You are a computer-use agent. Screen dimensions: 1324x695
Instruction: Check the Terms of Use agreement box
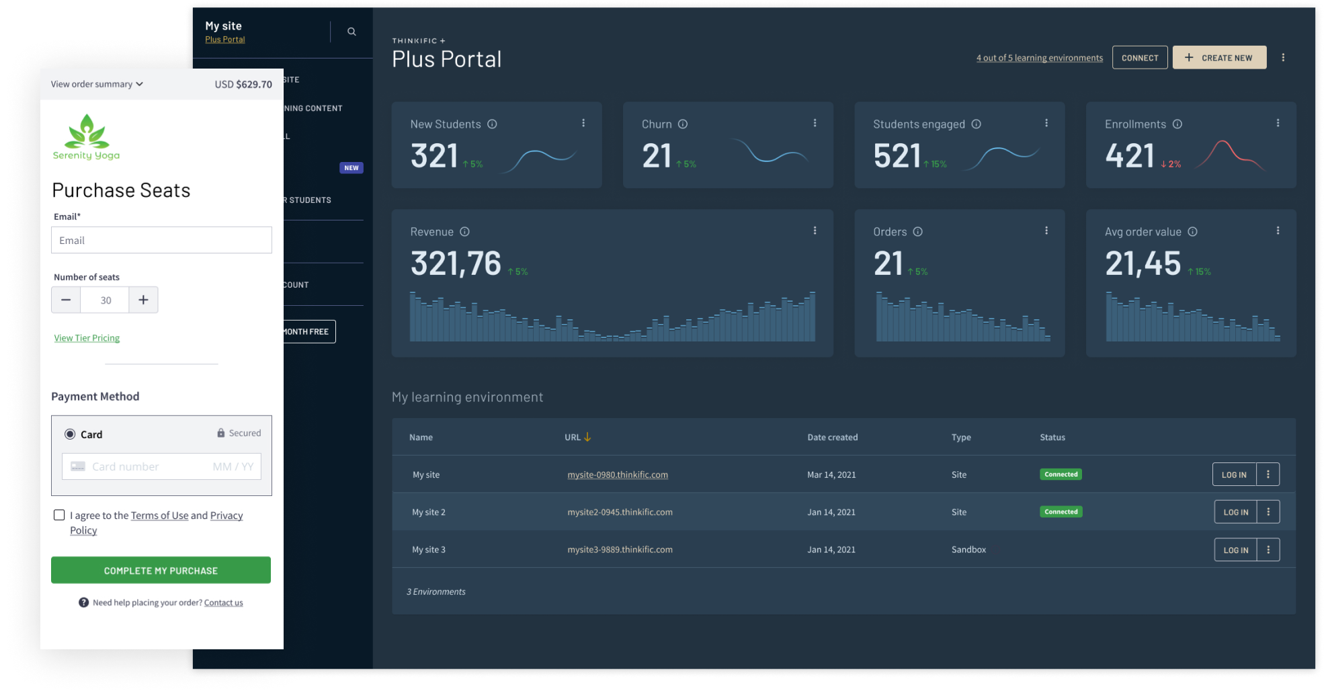coord(59,515)
